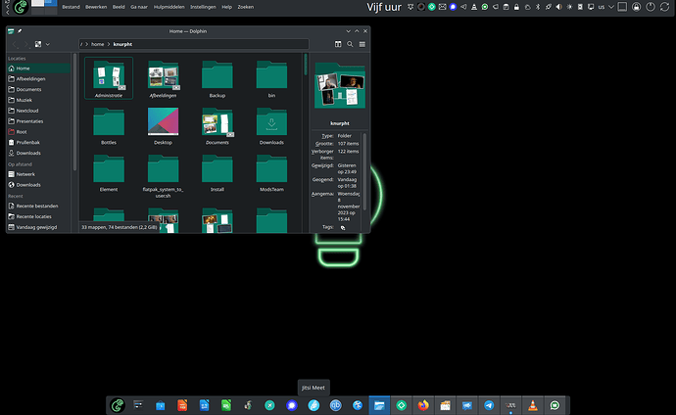Open volume control in system tray
The width and height of the screenshot is (676, 415).
click(558, 7)
